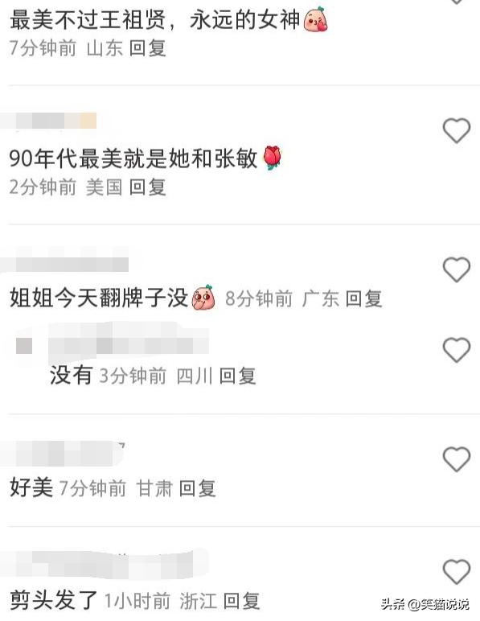Screen dimensions: 480x621
Task: Like the 张敏 comment with heart icon
Action: click(x=456, y=130)
